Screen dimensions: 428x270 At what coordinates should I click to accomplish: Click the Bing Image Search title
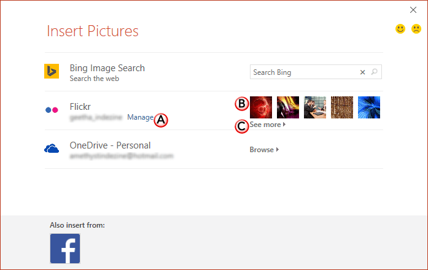(107, 68)
